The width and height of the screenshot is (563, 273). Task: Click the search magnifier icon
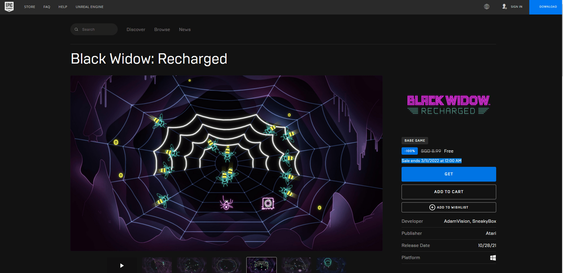click(76, 30)
